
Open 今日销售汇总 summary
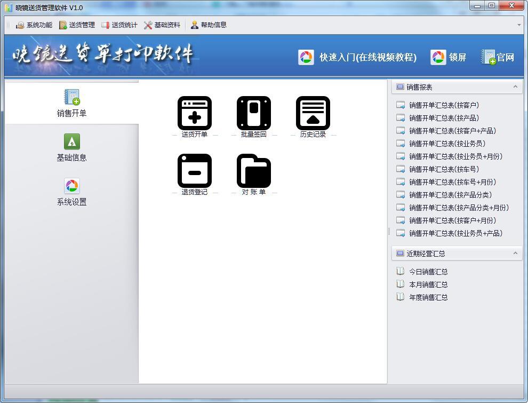[428, 272]
